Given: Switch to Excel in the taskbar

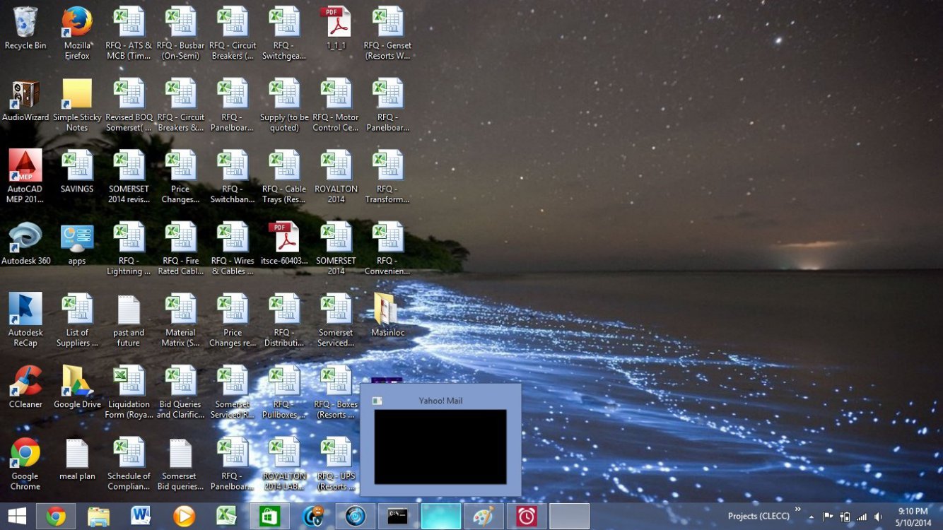Looking at the screenshot, I should point(226,517).
